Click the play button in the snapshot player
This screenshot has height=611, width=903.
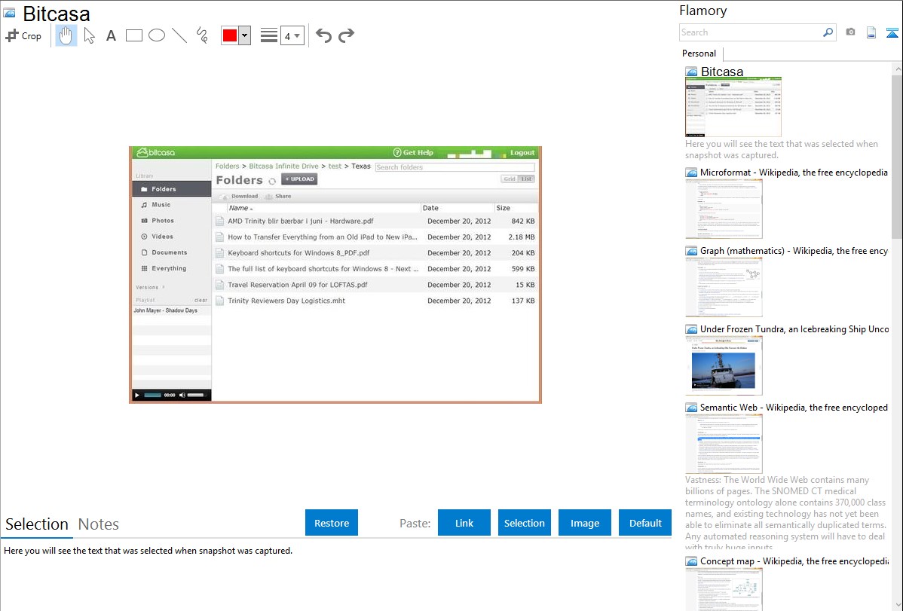click(137, 395)
